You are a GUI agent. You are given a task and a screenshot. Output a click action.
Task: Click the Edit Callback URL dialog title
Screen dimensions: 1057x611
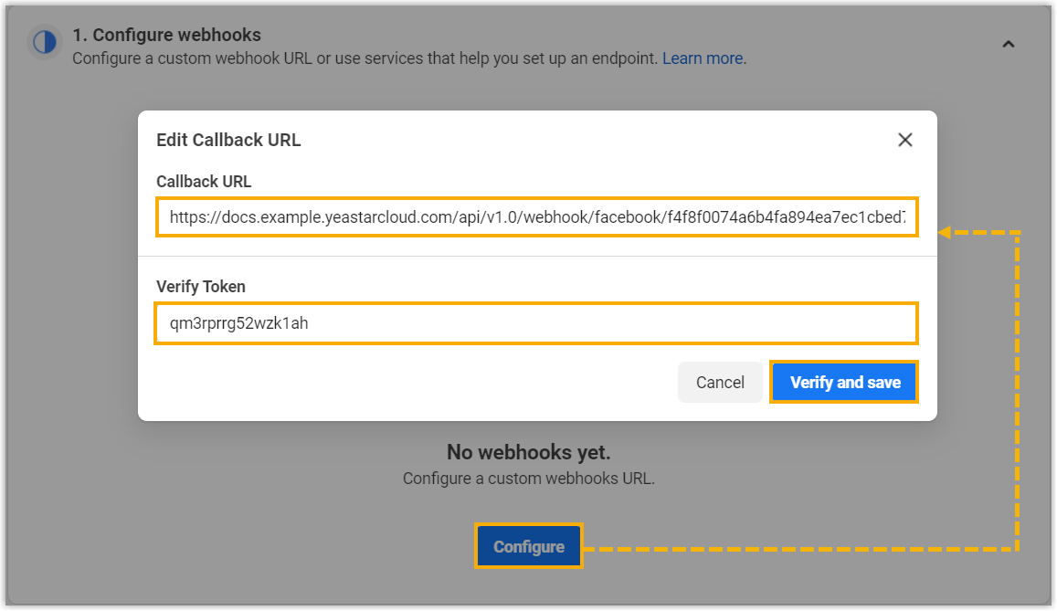[x=228, y=141]
